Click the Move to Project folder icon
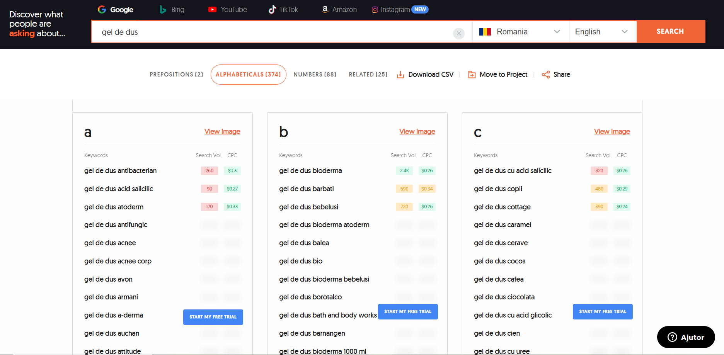 (x=472, y=75)
